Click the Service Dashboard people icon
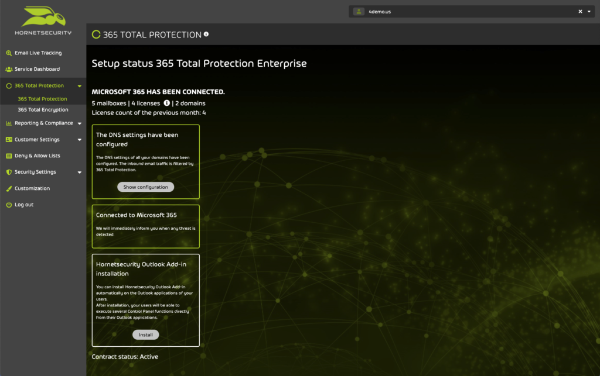The width and height of the screenshot is (600, 376). 9,69
